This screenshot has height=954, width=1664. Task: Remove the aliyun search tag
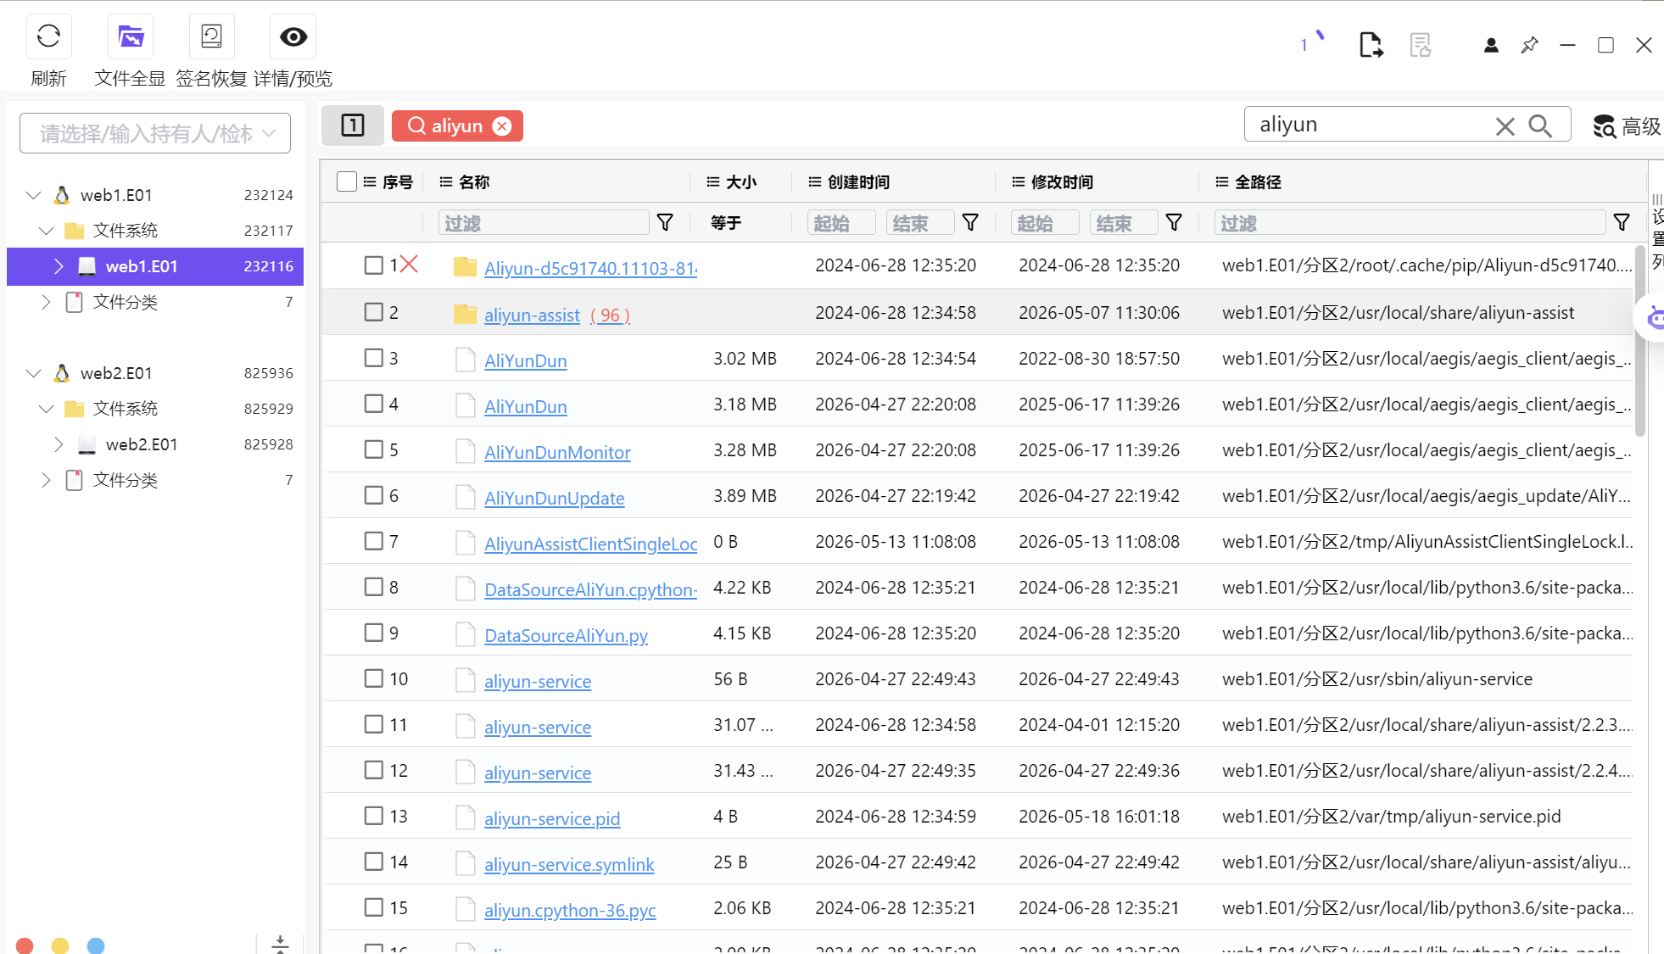[x=502, y=126]
